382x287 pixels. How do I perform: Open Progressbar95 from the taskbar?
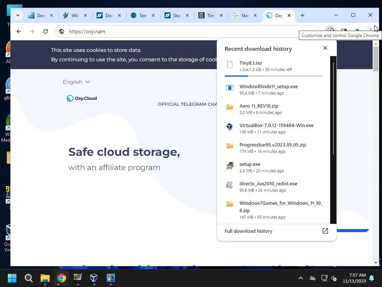[x=78, y=278]
